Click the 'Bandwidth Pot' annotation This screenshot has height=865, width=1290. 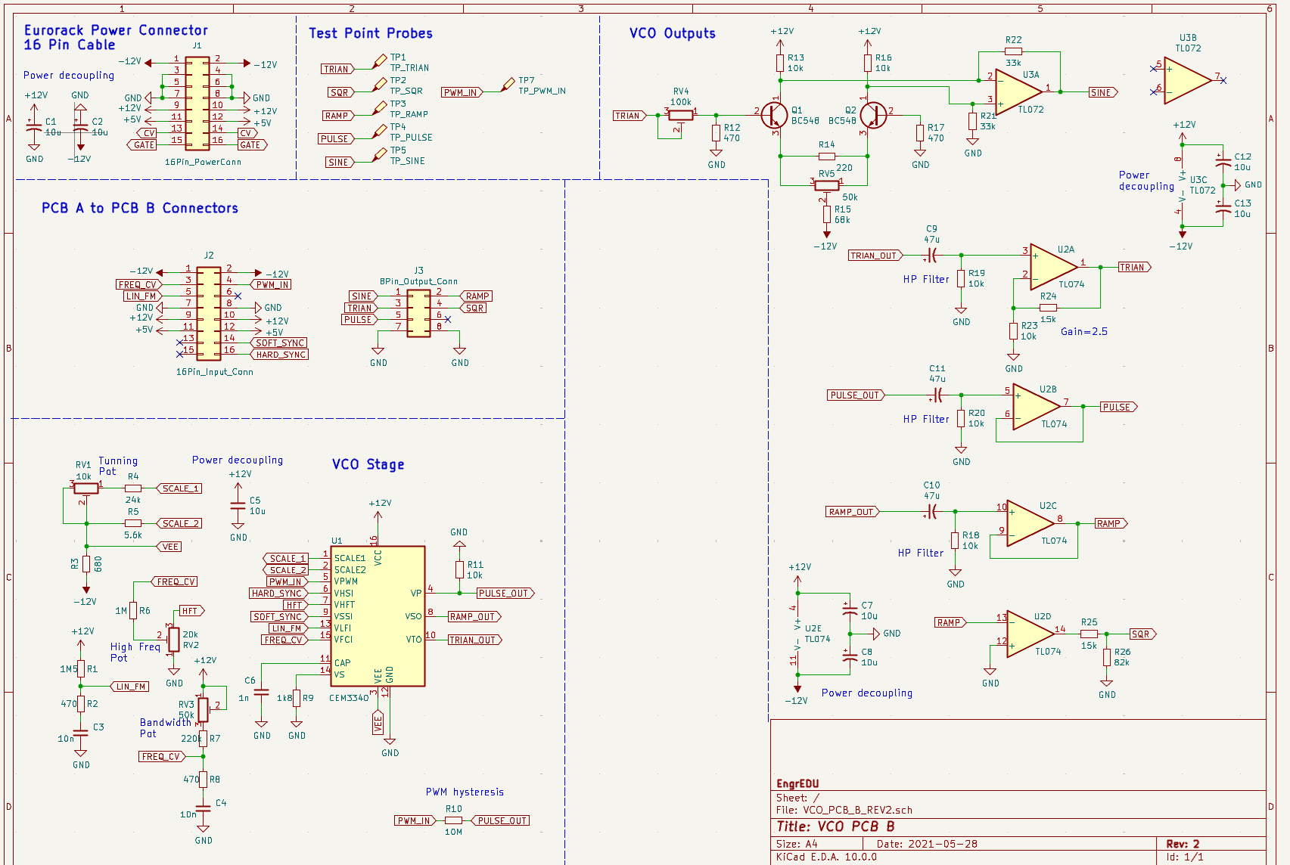[x=165, y=727]
